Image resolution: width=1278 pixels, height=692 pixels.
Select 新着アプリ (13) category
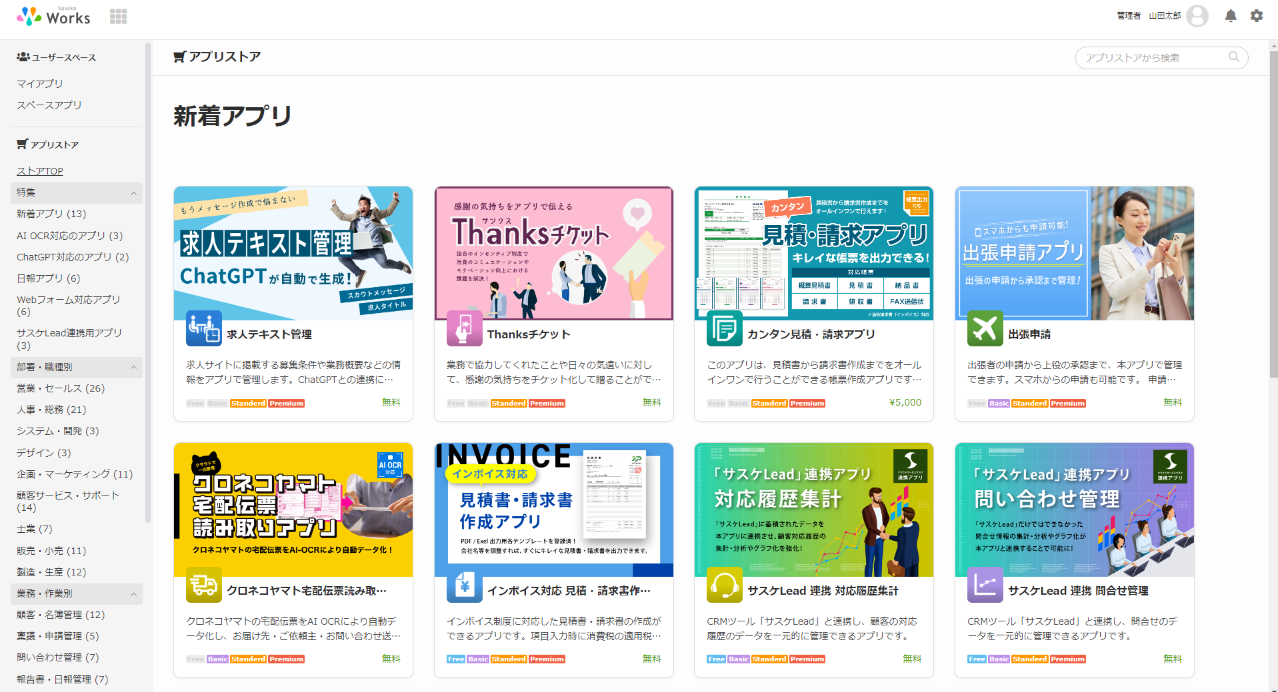click(x=51, y=214)
